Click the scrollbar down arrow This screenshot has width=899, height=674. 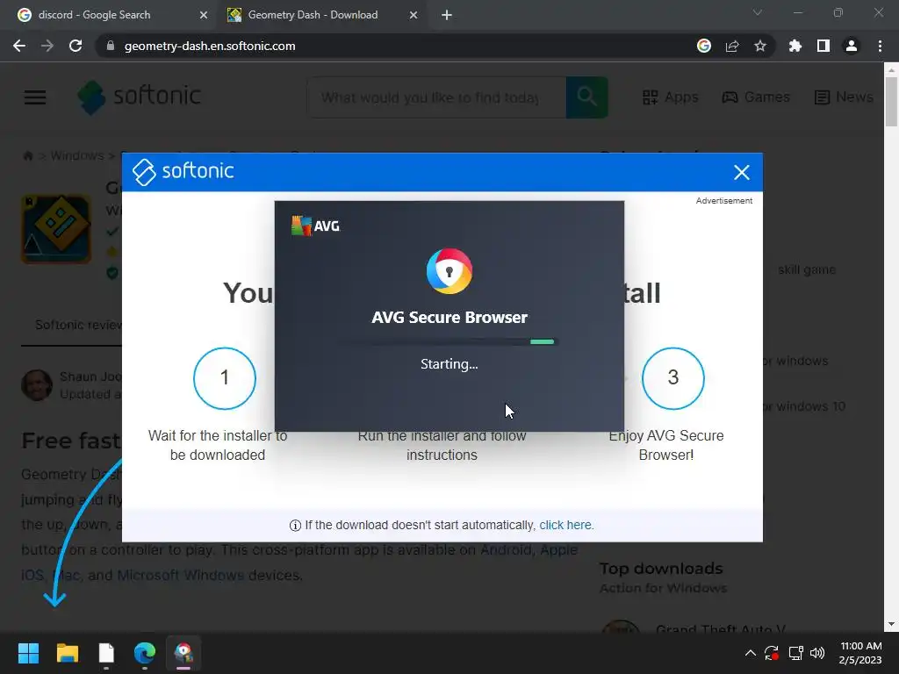point(891,624)
